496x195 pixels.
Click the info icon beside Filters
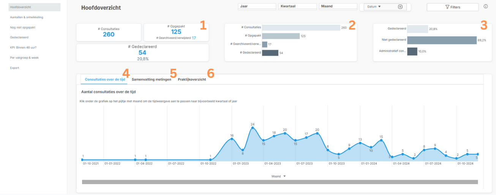tap(486, 6)
